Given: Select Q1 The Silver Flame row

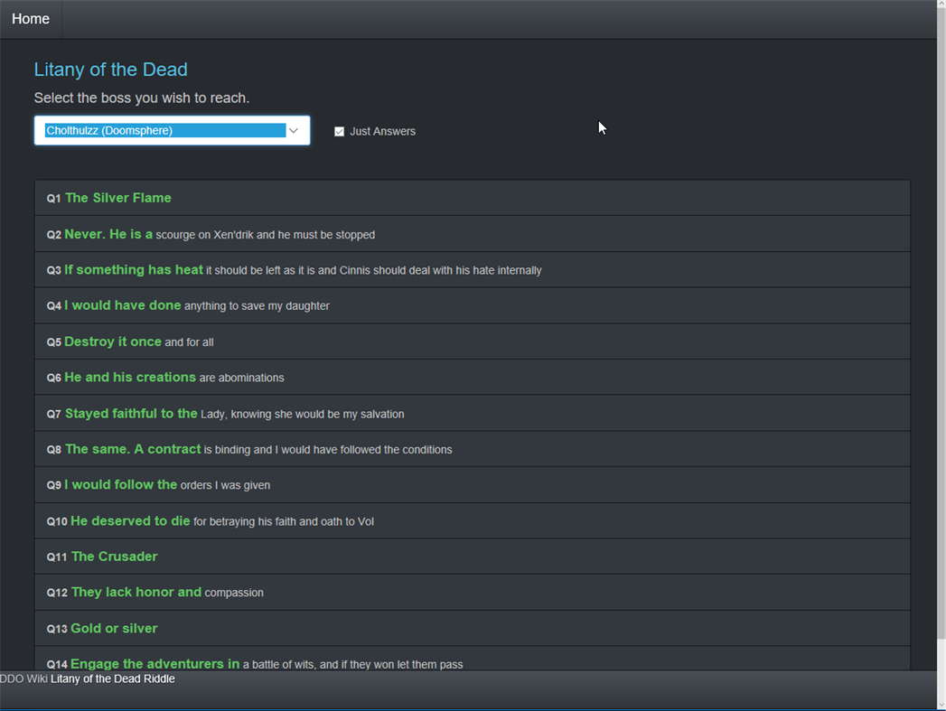Looking at the screenshot, I should 473,198.
